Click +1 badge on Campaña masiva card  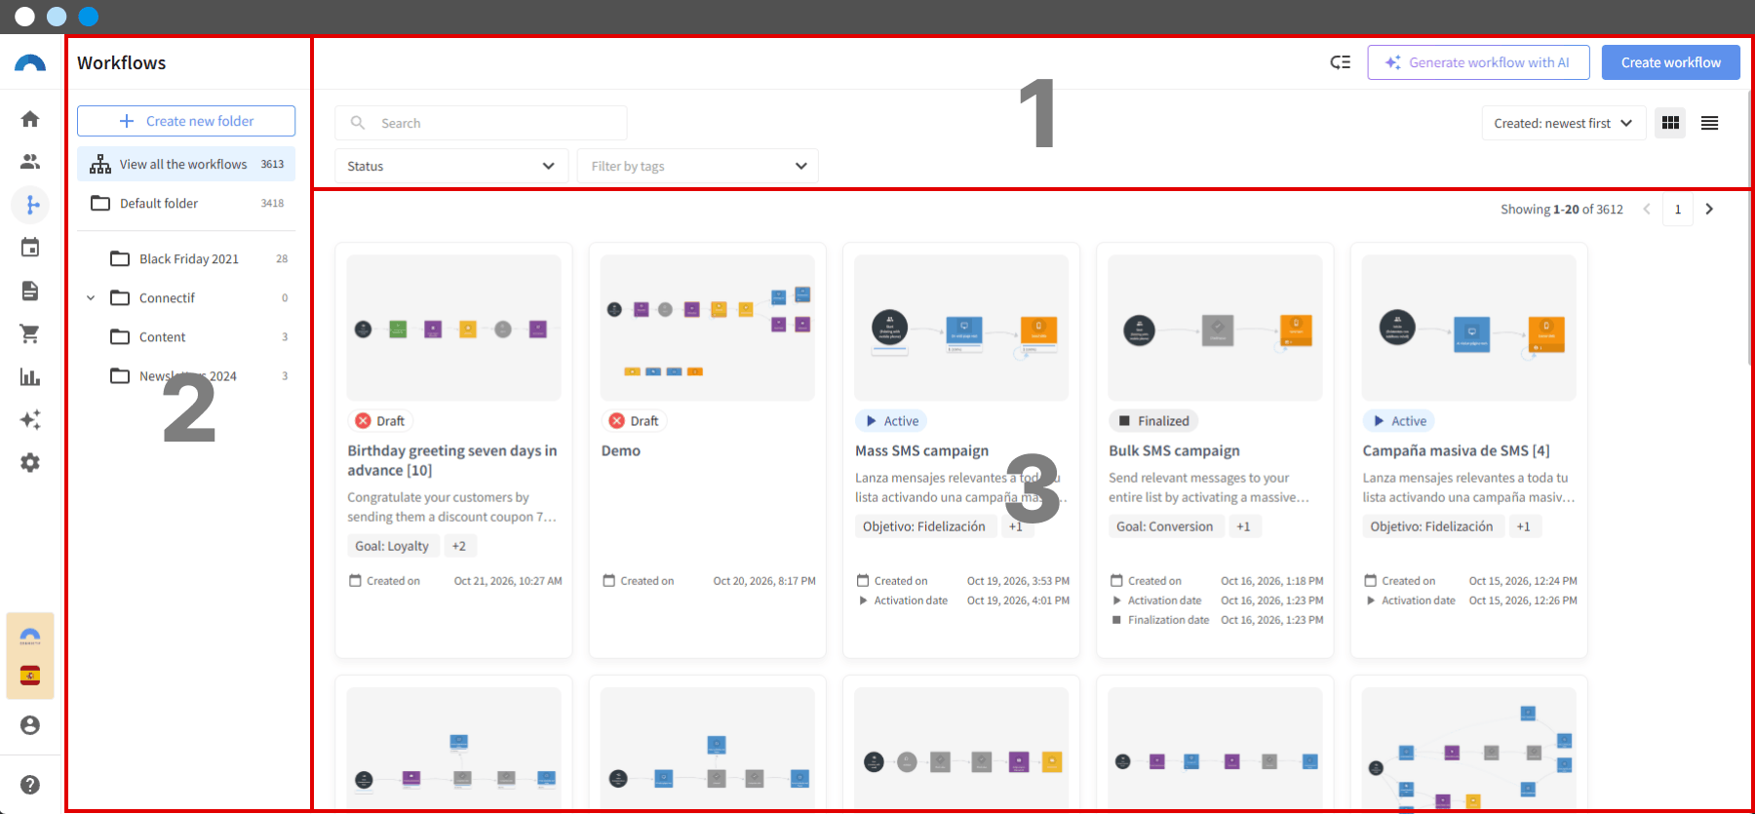tap(1524, 526)
